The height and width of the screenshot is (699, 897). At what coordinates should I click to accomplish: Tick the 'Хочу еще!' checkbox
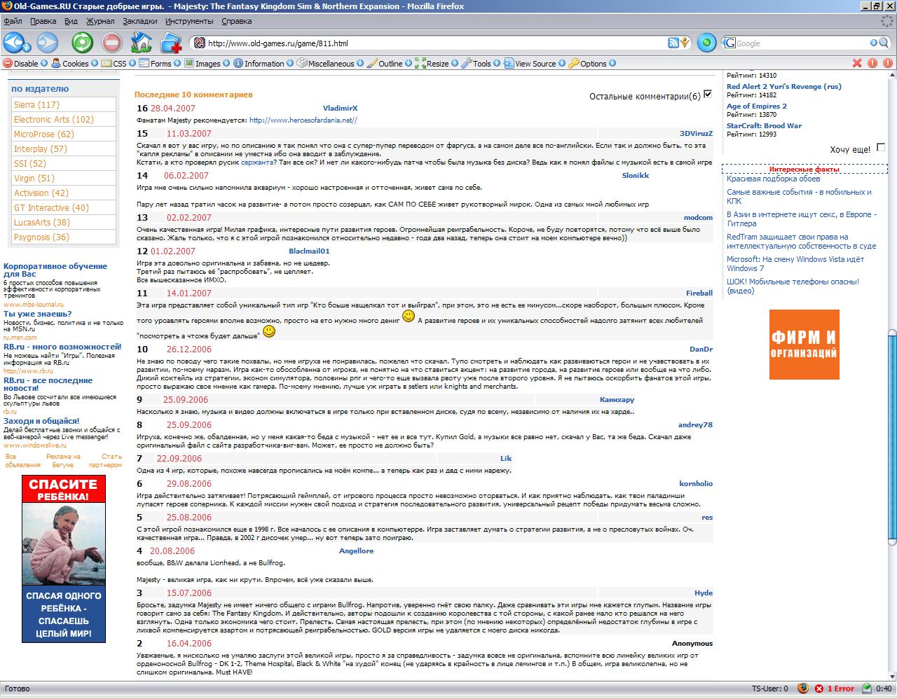pos(881,147)
